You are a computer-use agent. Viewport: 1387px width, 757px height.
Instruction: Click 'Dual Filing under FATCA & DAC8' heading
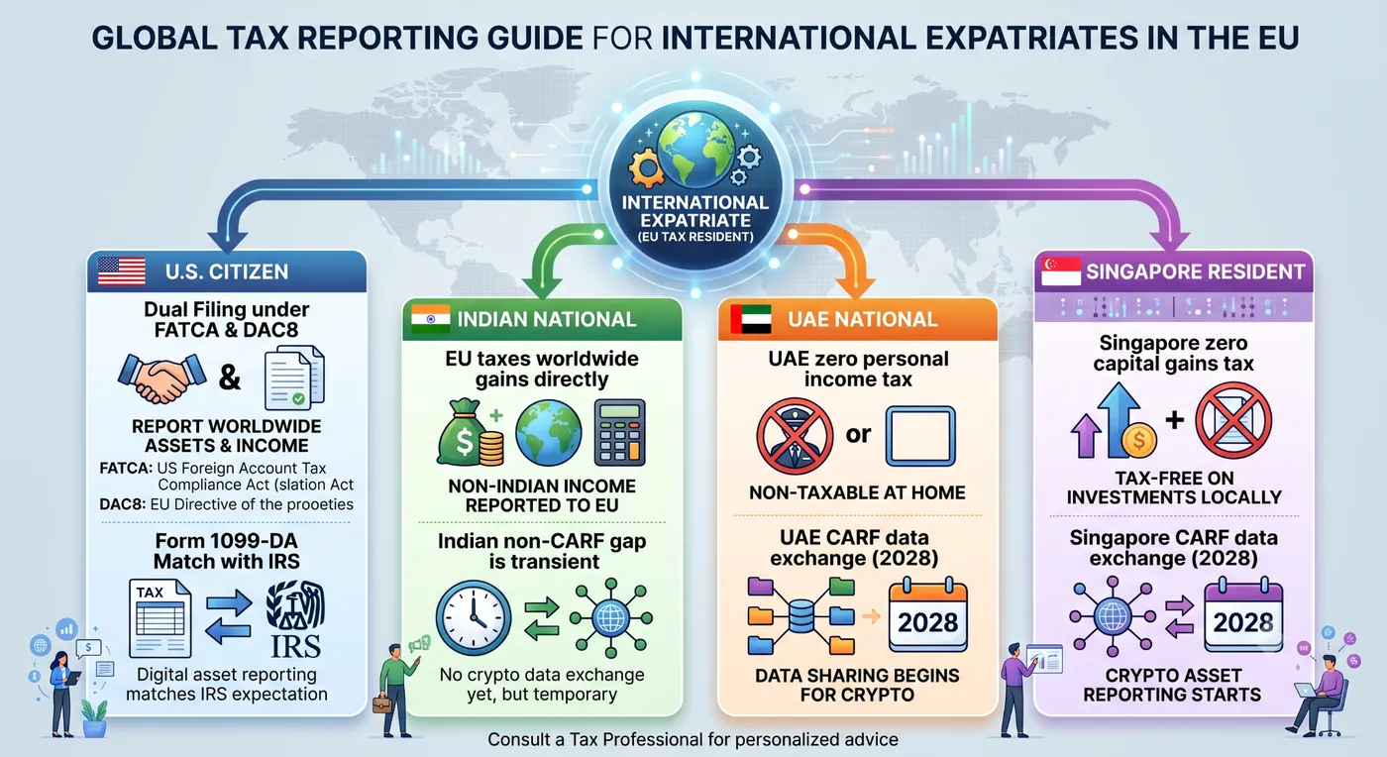(227, 321)
